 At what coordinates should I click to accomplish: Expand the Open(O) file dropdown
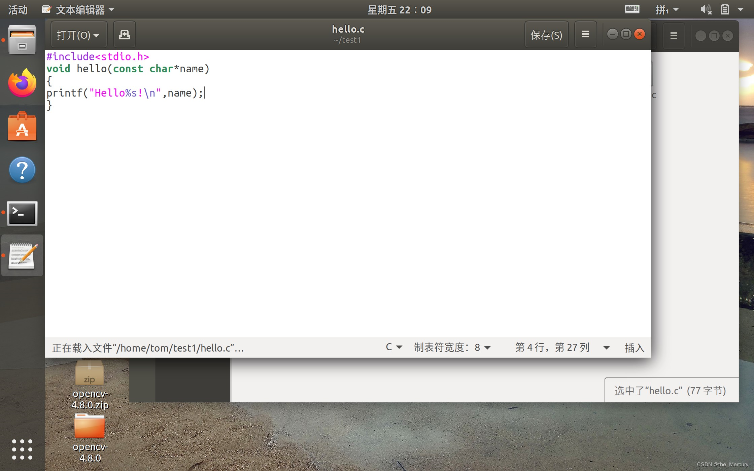[x=79, y=35]
